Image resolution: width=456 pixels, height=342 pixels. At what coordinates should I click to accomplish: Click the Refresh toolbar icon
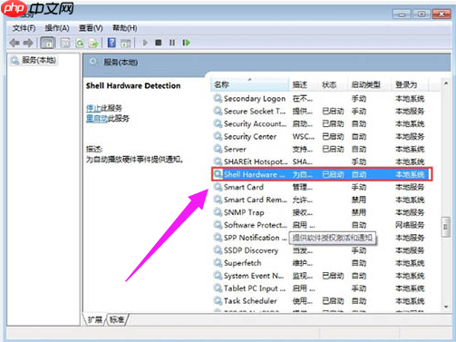[80, 43]
